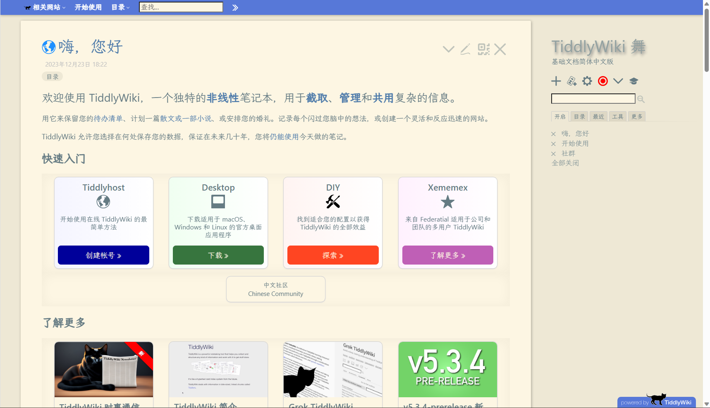Click the double chevron icon beside the top search

(x=235, y=7)
